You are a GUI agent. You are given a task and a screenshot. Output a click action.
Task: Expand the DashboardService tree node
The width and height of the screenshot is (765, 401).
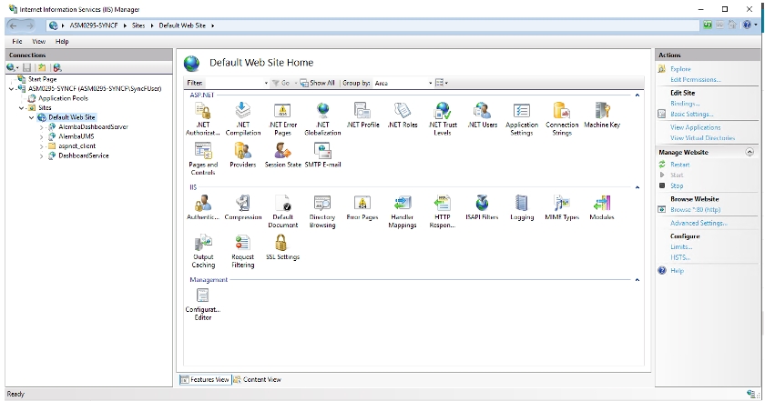41,155
